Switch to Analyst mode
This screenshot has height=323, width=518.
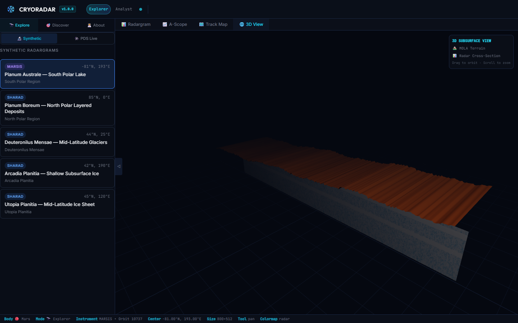point(124,9)
